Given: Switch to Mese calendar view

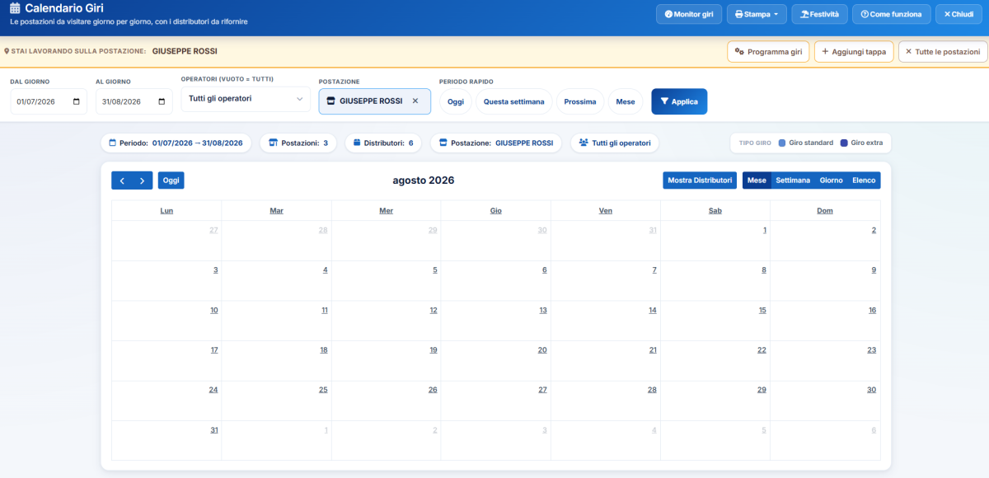Looking at the screenshot, I should (757, 180).
